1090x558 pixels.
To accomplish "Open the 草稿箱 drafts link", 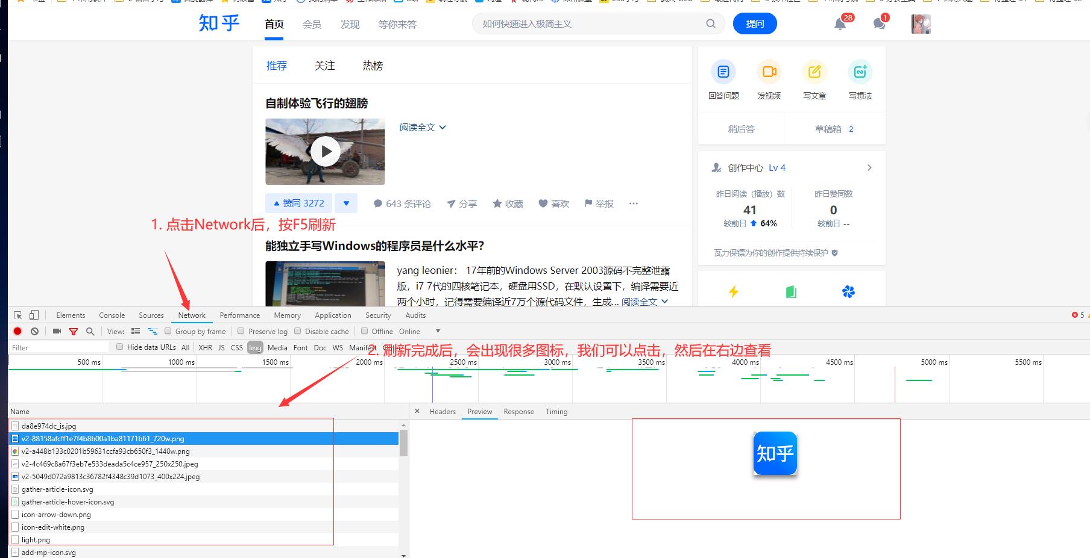I will 834,129.
